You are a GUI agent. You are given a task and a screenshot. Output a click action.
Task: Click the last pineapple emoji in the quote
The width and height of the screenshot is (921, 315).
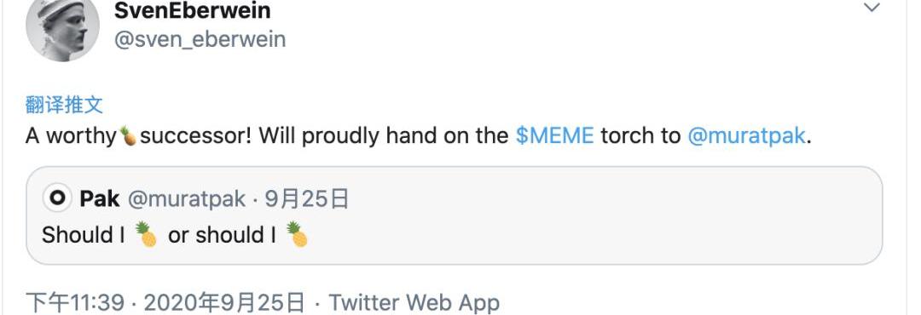298,234
